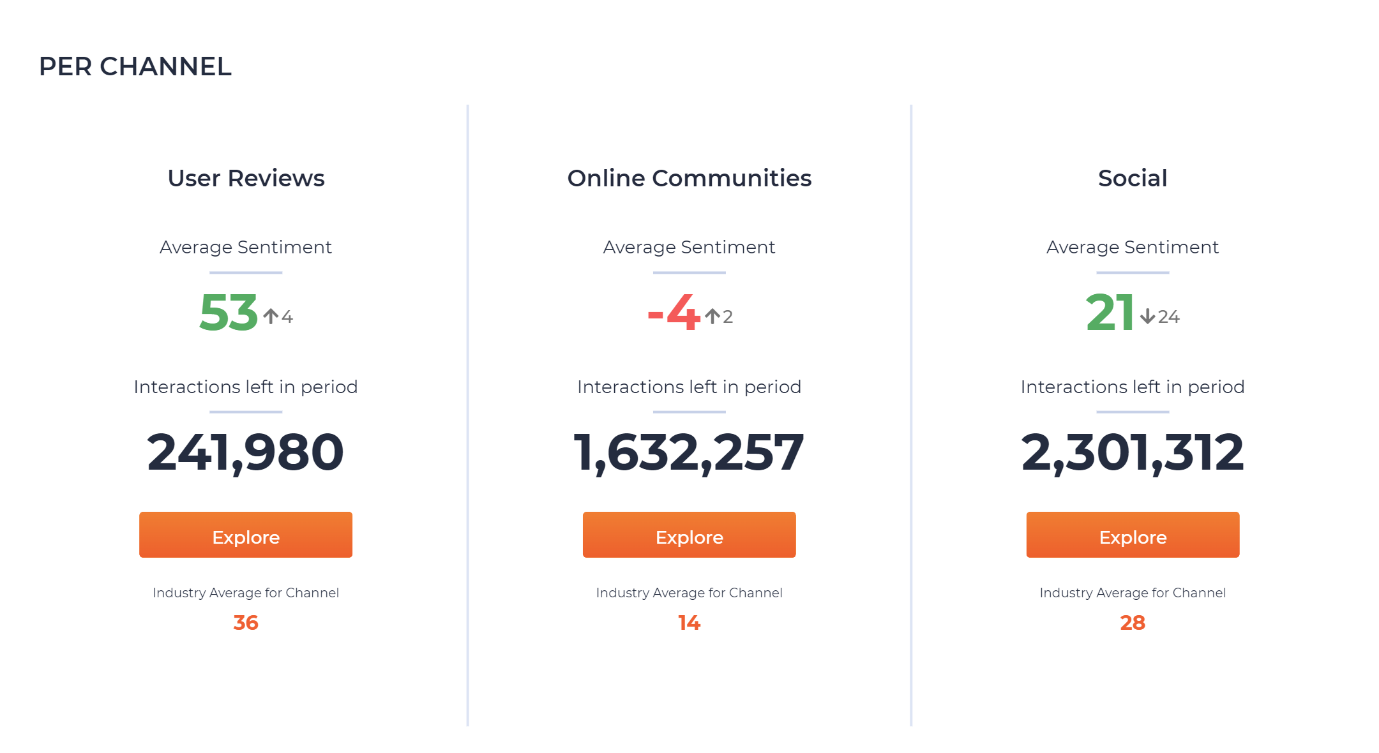Viewport: 1379px width, 753px height.
Task: Click industry average value 36
Action: [x=246, y=623]
